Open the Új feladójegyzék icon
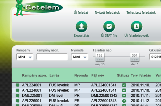161x106 pixels. click(x=136, y=26)
